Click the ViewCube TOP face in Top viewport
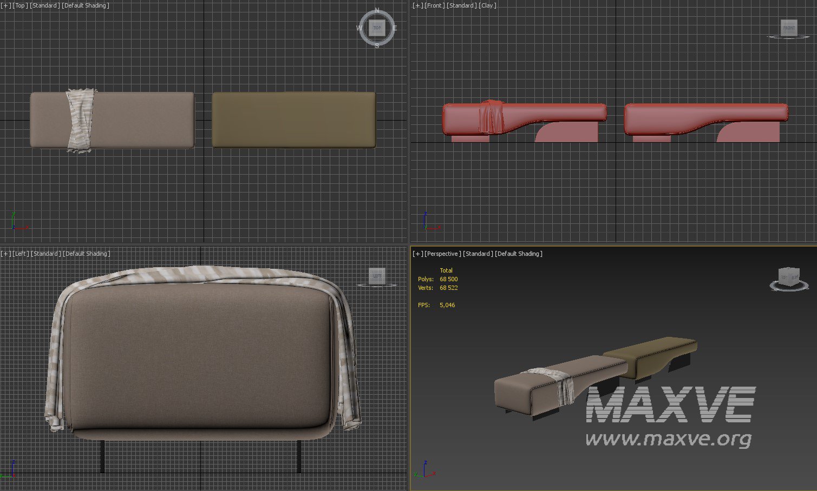Screen dimensions: 817x491 377,28
